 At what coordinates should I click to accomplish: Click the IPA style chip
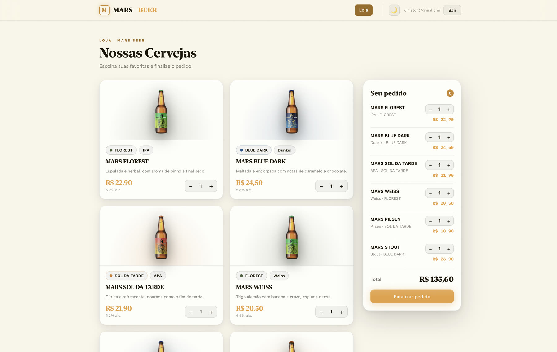point(146,150)
